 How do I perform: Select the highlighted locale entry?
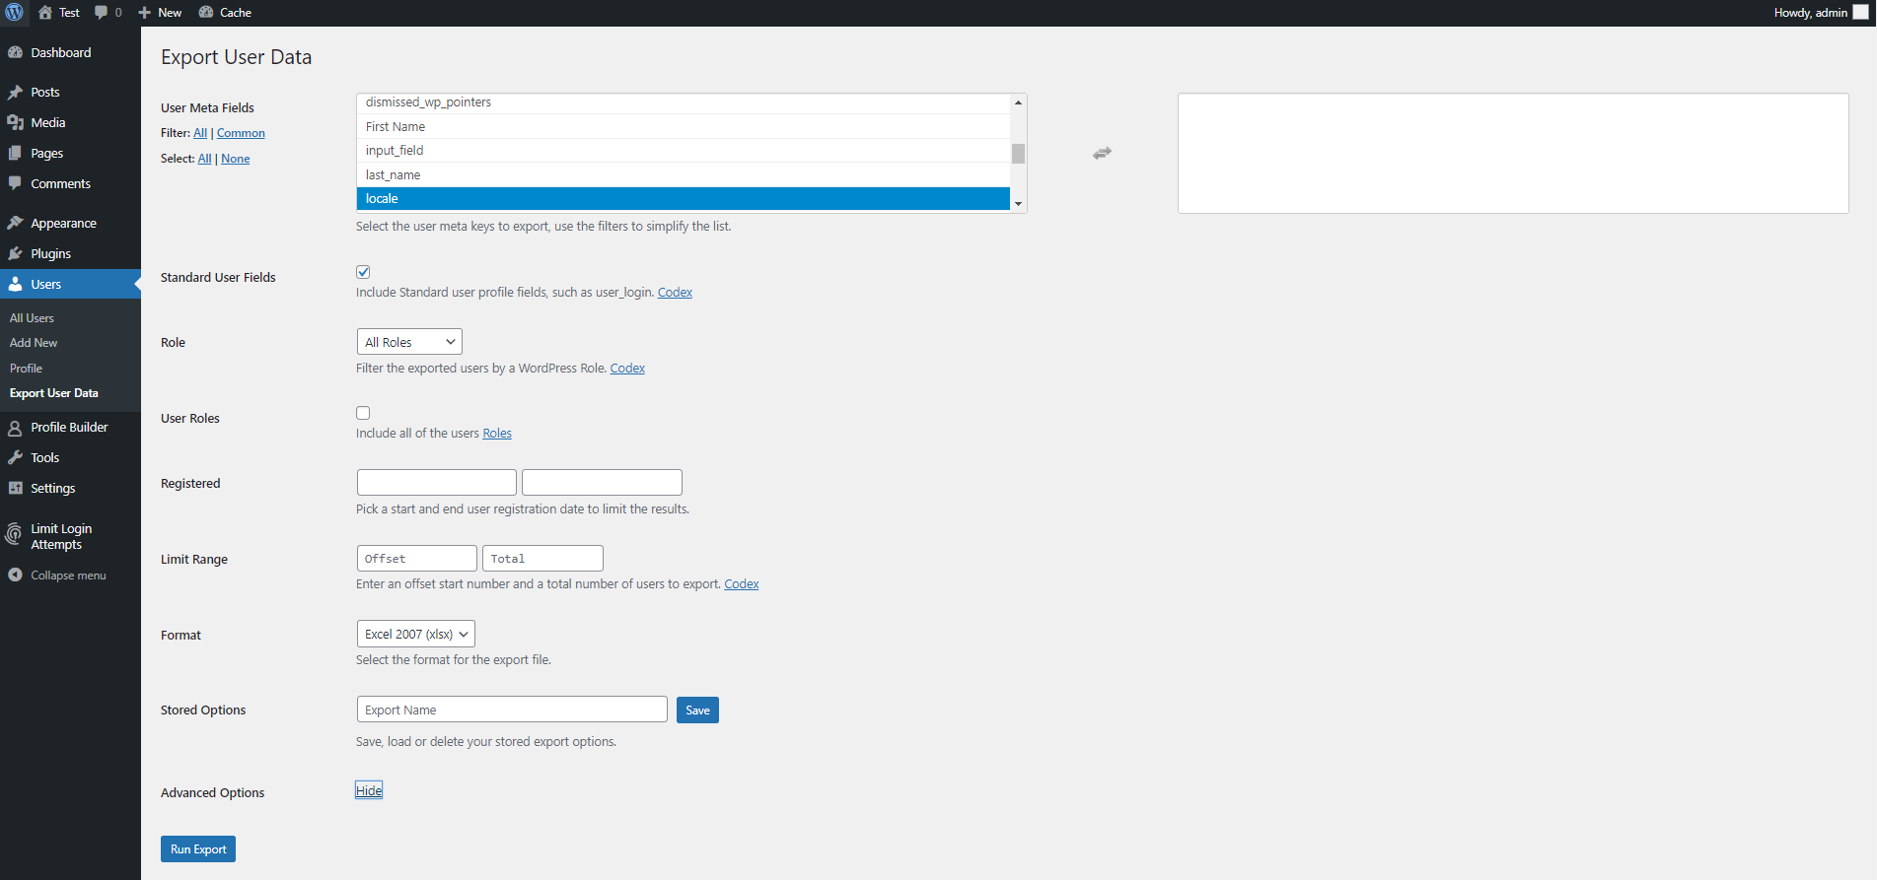[x=684, y=199]
